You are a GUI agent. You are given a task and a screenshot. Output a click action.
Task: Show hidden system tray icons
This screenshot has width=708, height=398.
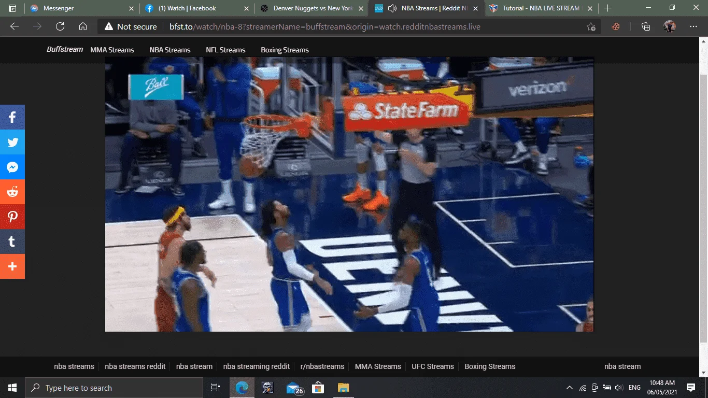click(x=570, y=388)
